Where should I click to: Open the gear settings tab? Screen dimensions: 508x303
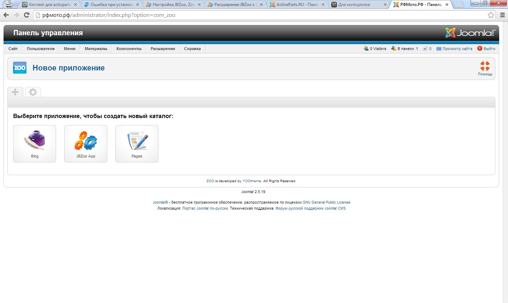[33, 92]
